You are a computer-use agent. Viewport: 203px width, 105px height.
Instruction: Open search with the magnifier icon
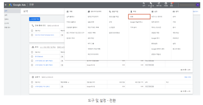[x=144, y=3]
